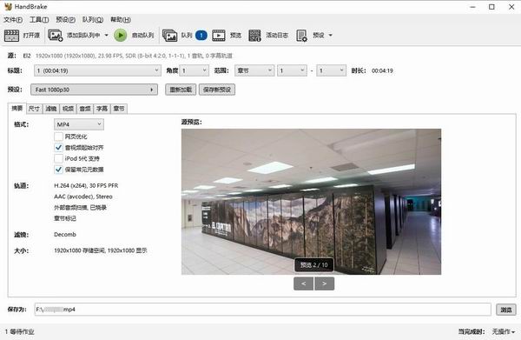Click the HandBrake app logo icon

tap(8, 7)
